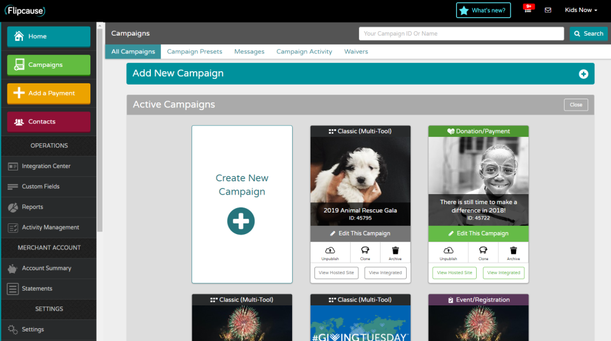Switch to the Campaign Presets tab
This screenshot has width=611, height=341.
click(195, 52)
